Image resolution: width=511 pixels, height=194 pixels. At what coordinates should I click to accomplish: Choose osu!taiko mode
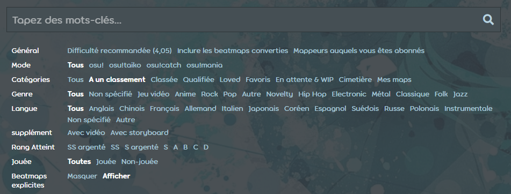125,65
